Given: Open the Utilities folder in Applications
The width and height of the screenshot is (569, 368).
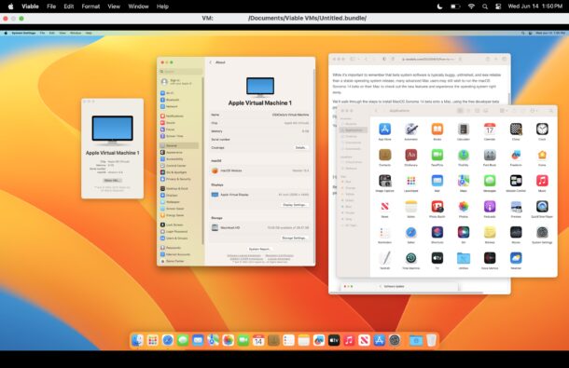Looking at the screenshot, I should 464,258.
